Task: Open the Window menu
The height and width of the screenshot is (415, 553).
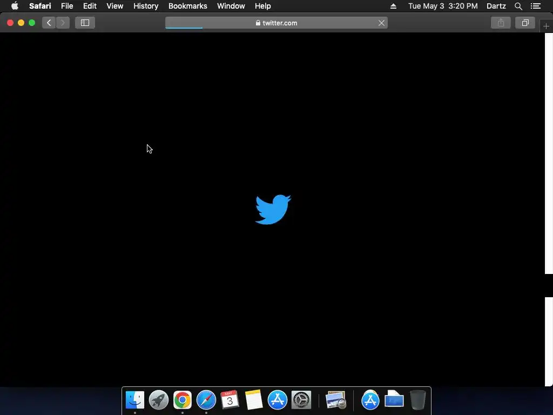Action: coord(231,6)
